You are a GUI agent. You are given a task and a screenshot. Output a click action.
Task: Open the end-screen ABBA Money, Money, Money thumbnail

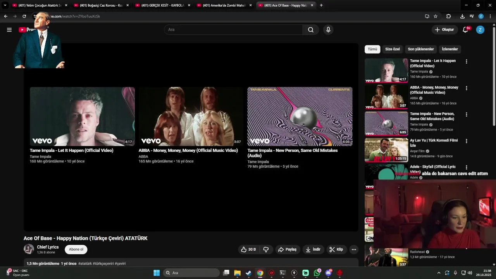(x=191, y=116)
